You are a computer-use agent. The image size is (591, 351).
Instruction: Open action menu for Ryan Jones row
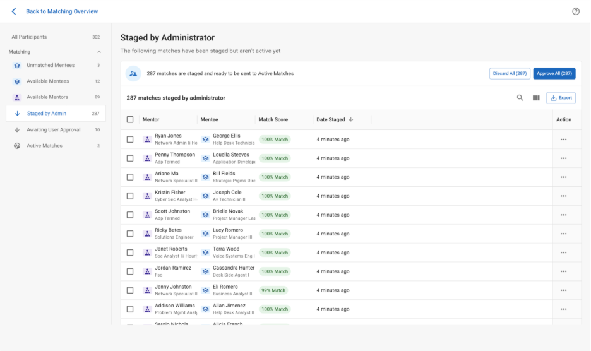[563, 140]
